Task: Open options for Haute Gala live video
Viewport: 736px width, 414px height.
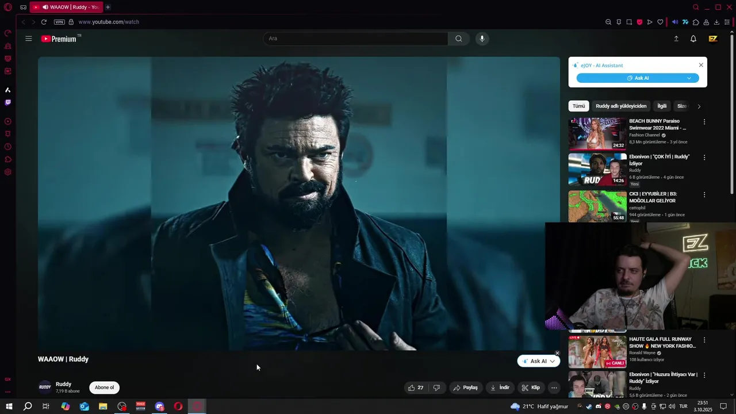Action: (704, 340)
